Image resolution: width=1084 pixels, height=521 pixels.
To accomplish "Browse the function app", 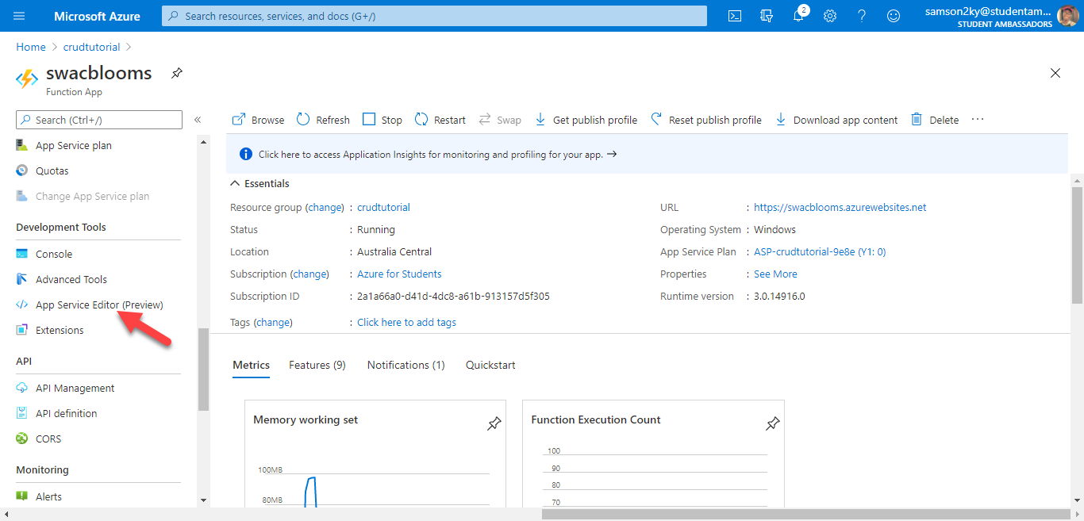I will coord(258,120).
